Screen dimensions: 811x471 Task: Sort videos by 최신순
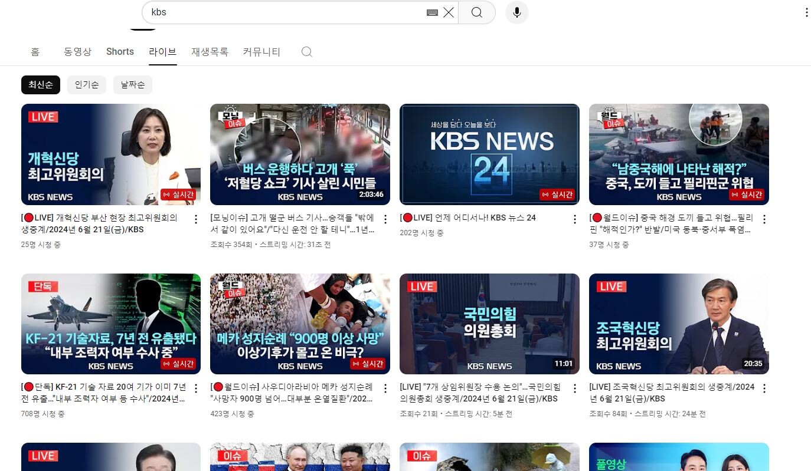(41, 85)
